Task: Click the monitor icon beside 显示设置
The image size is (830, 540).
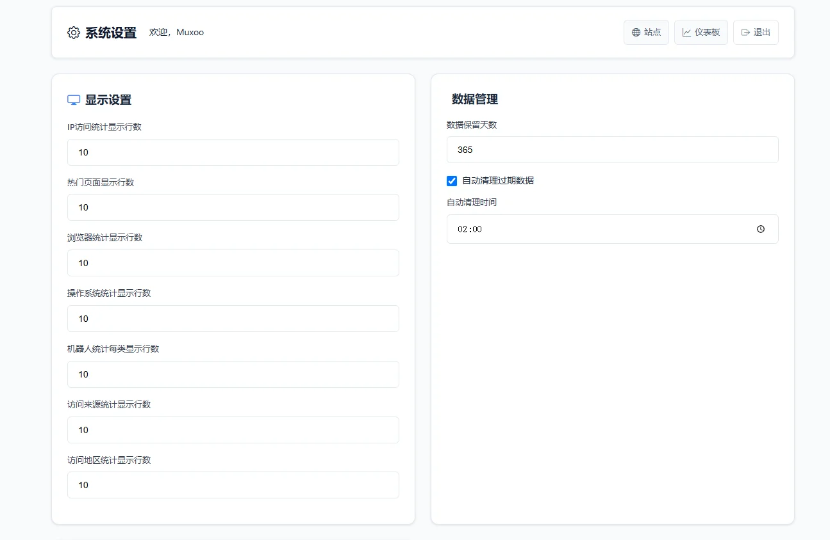Action: [74, 100]
